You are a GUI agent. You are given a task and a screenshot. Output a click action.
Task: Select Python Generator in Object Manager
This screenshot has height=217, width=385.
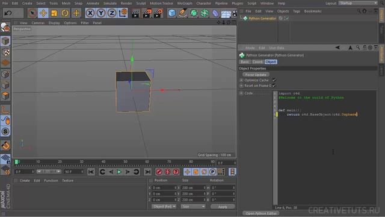coord(262,19)
